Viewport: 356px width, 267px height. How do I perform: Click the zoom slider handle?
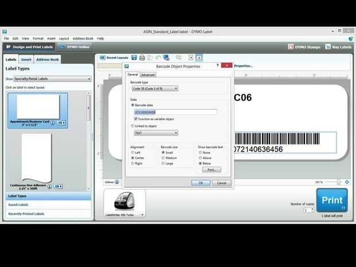(x=339, y=182)
